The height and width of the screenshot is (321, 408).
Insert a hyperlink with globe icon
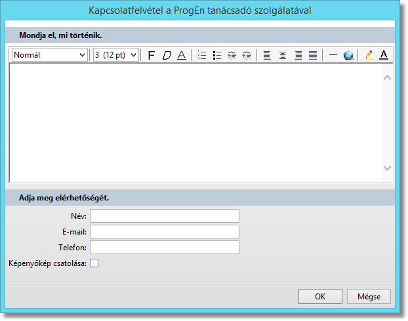(x=348, y=55)
